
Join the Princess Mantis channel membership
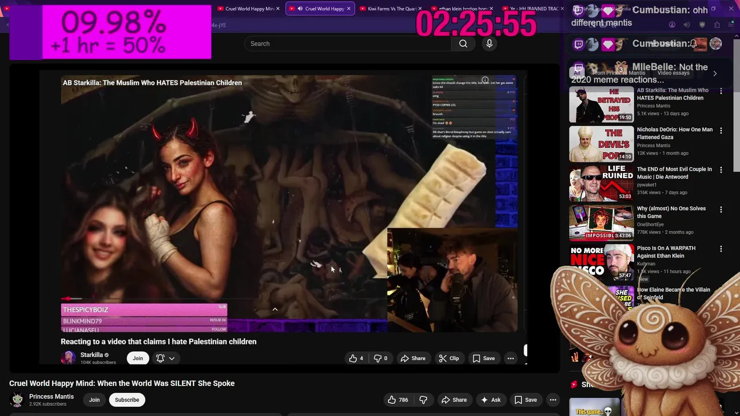tap(94, 400)
